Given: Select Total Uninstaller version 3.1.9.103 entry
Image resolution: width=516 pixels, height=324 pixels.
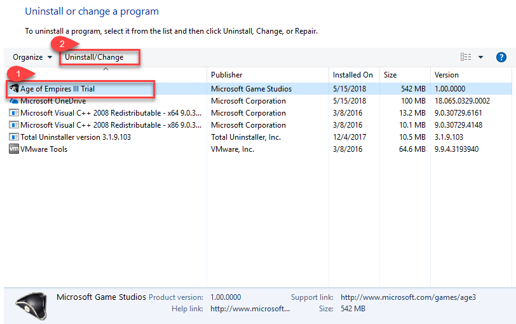Looking at the screenshot, I should (76, 137).
